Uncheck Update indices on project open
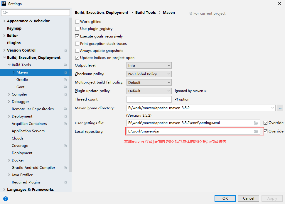285x204 pixels. pos(77,58)
